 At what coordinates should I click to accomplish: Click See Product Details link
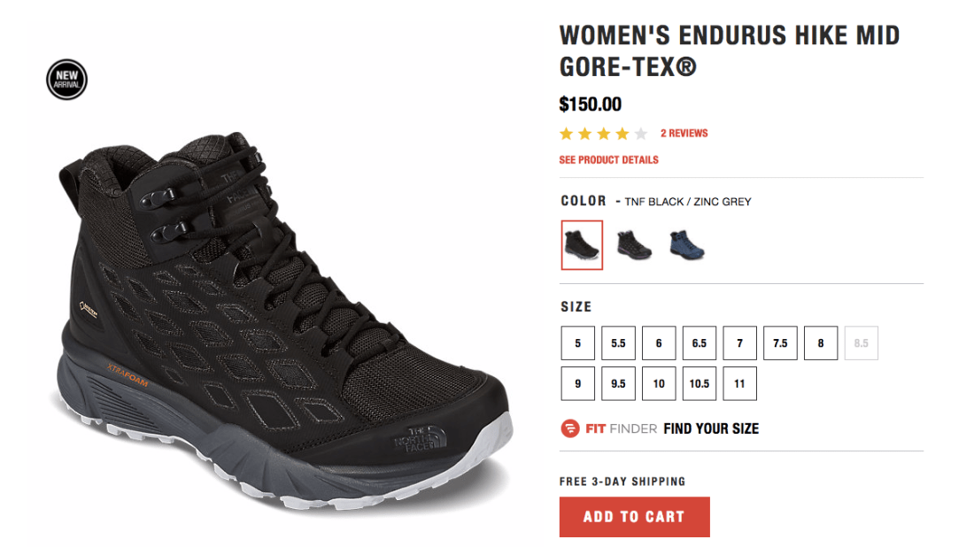coord(609,160)
